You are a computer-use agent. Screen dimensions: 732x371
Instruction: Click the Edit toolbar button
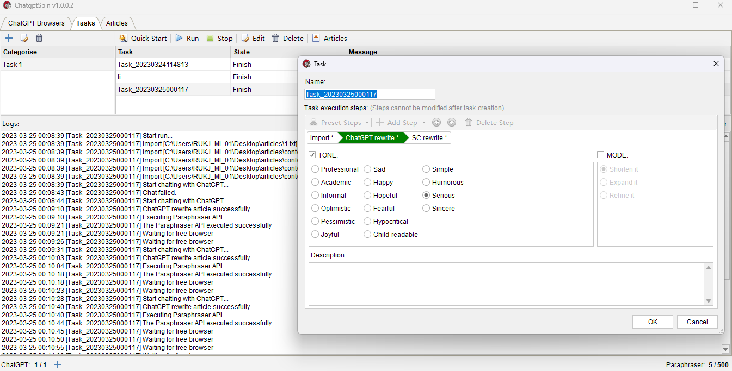[x=253, y=39]
